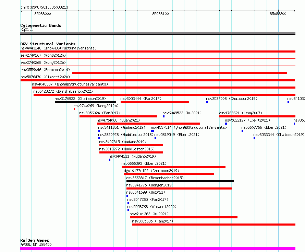305x252 pixels.
Task: Click blue marker under nsv5619549 (Ebert2021)
Action: tap(156, 138)
